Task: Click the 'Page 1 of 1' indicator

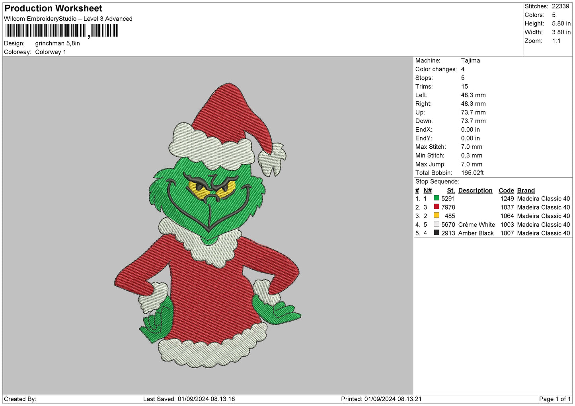Action: pos(555,399)
